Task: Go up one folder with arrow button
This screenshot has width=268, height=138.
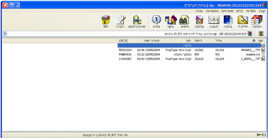Action: point(261,34)
